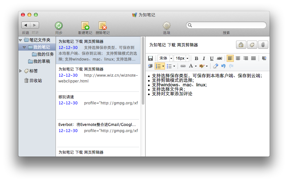Screen dimensions: 288x182
Task: Click the eraser clear-formatting icon
Action: (216, 66)
